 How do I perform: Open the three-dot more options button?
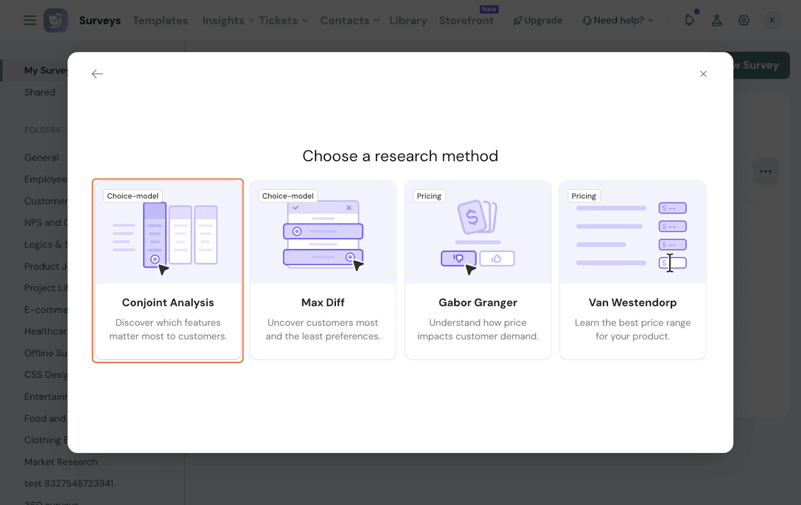(x=765, y=171)
